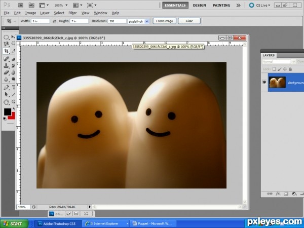
Task: Select the Path Selection arrow tool
Action: point(6,94)
